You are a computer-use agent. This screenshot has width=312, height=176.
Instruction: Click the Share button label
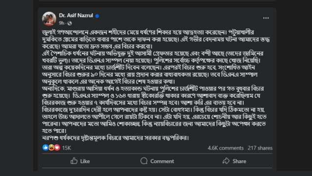[239, 161]
